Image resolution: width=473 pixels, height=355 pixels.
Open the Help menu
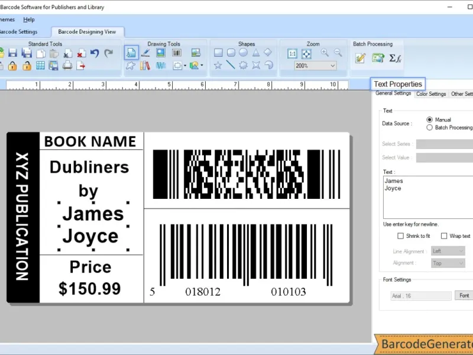click(x=29, y=20)
